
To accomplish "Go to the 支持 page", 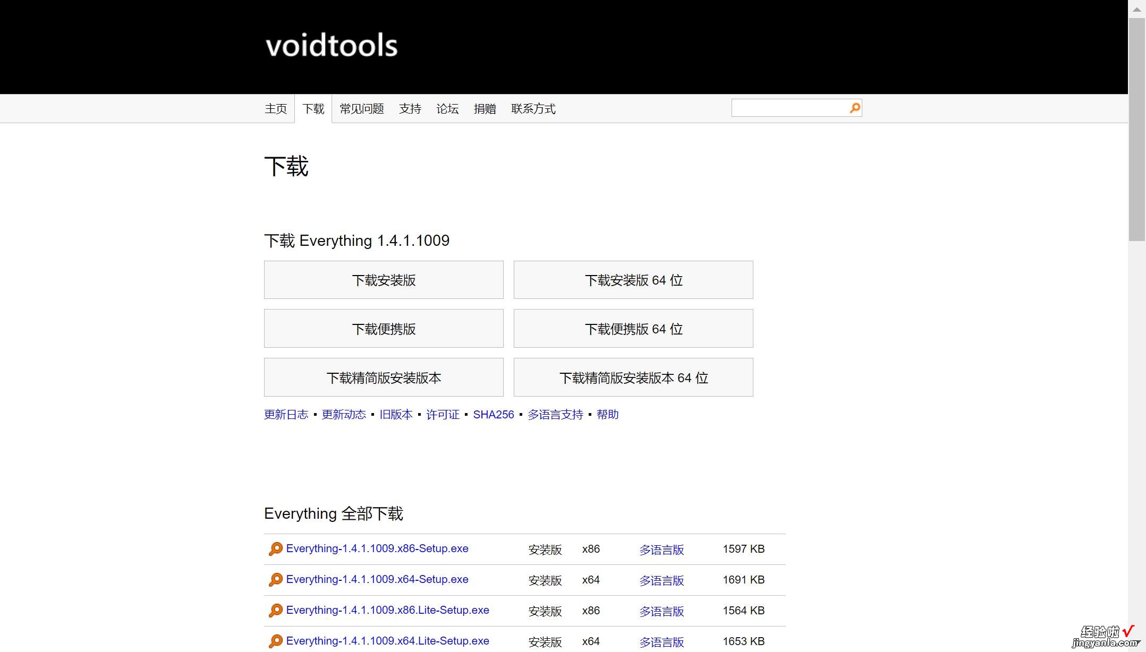I will (410, 109).
